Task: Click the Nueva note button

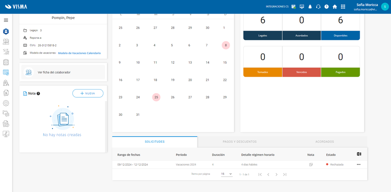Action: pos(88,93)
